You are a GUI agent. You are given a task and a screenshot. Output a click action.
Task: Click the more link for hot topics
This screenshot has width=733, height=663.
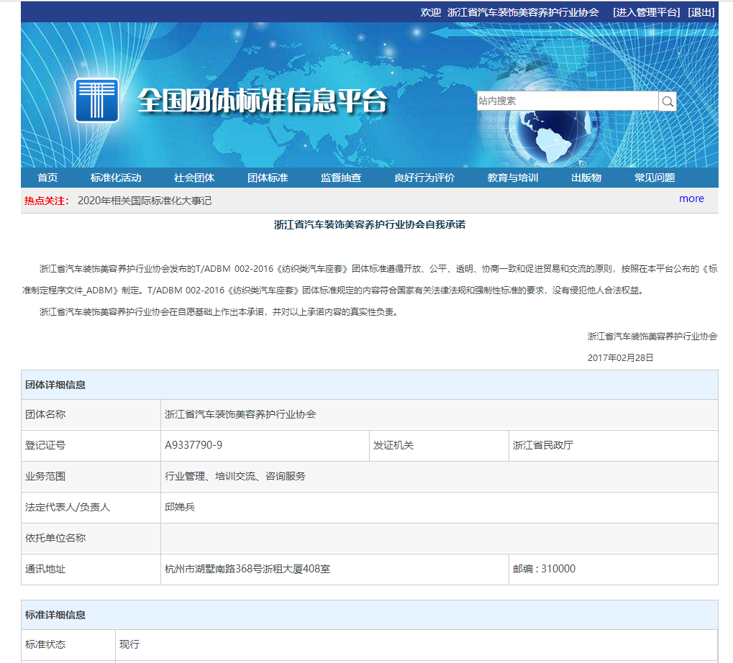click(x=691, y=198)
